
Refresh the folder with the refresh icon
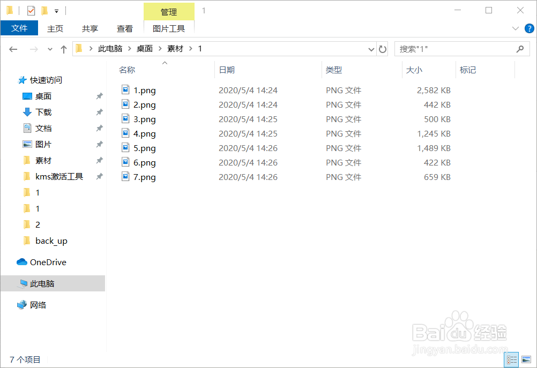[x=383, y=49]
